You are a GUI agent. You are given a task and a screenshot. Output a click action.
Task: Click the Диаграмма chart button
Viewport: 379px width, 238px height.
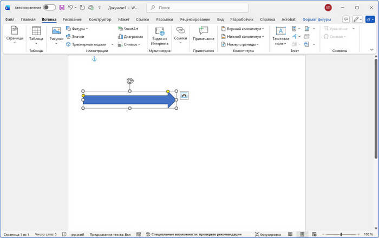130,36
